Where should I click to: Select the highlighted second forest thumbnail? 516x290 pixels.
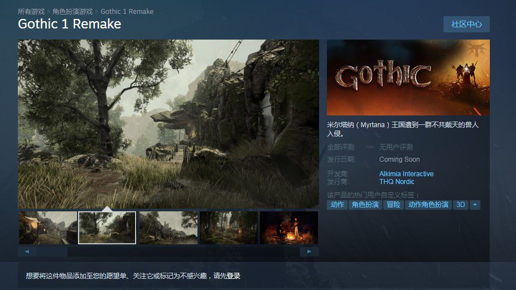[107, 228]
